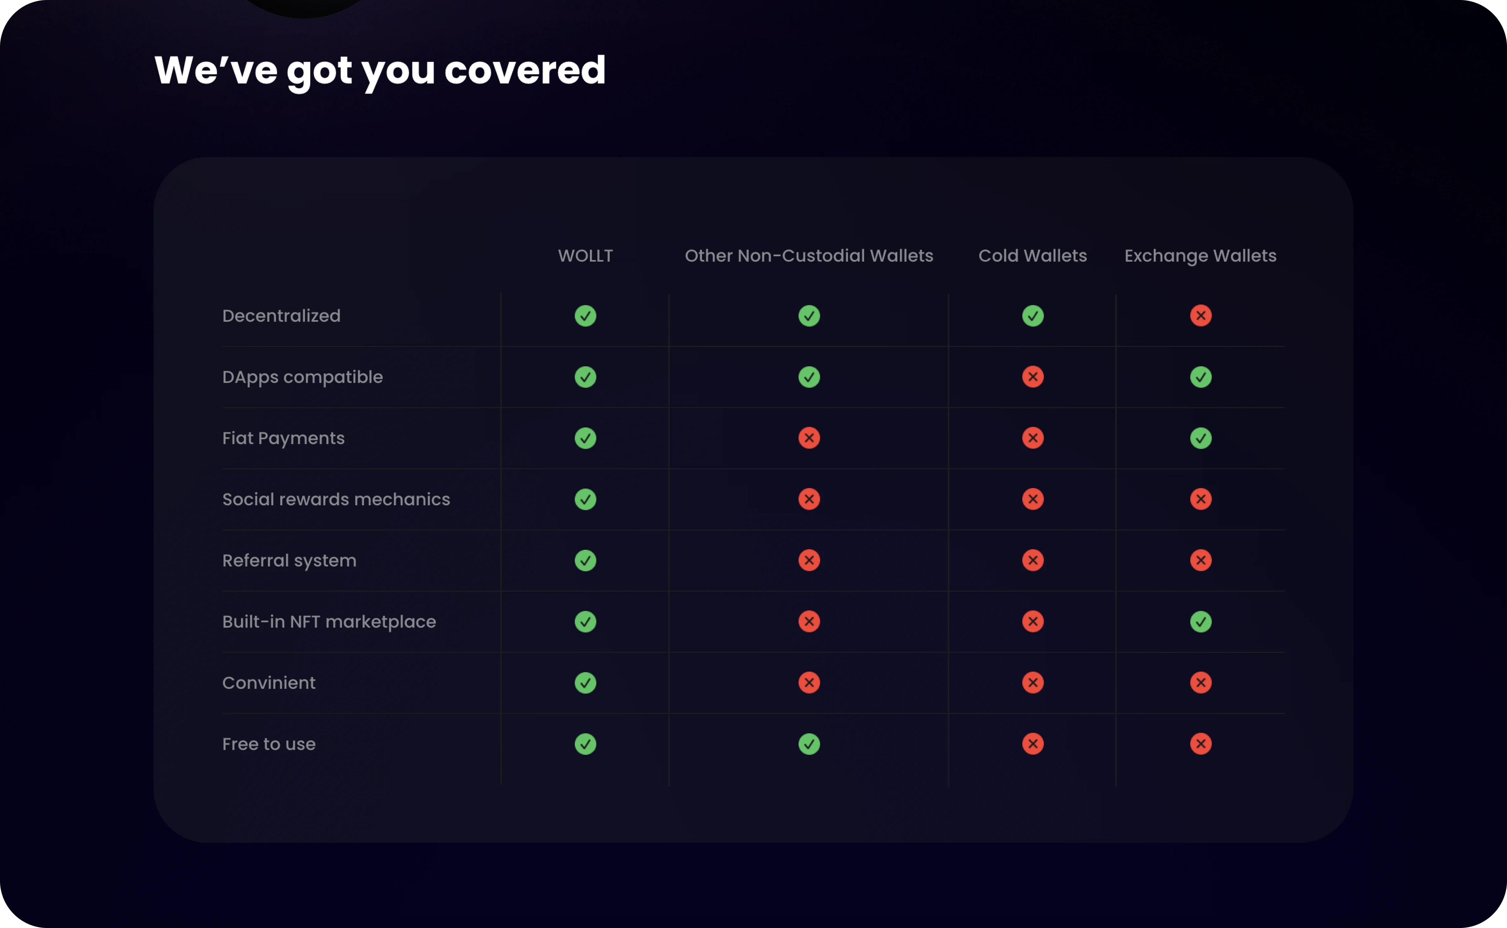Image resolution: width=1507 pixels, height=928 pixels.
Task: Click Exchange Wallets Referral system cross icon
Action: pos(1200,560)
